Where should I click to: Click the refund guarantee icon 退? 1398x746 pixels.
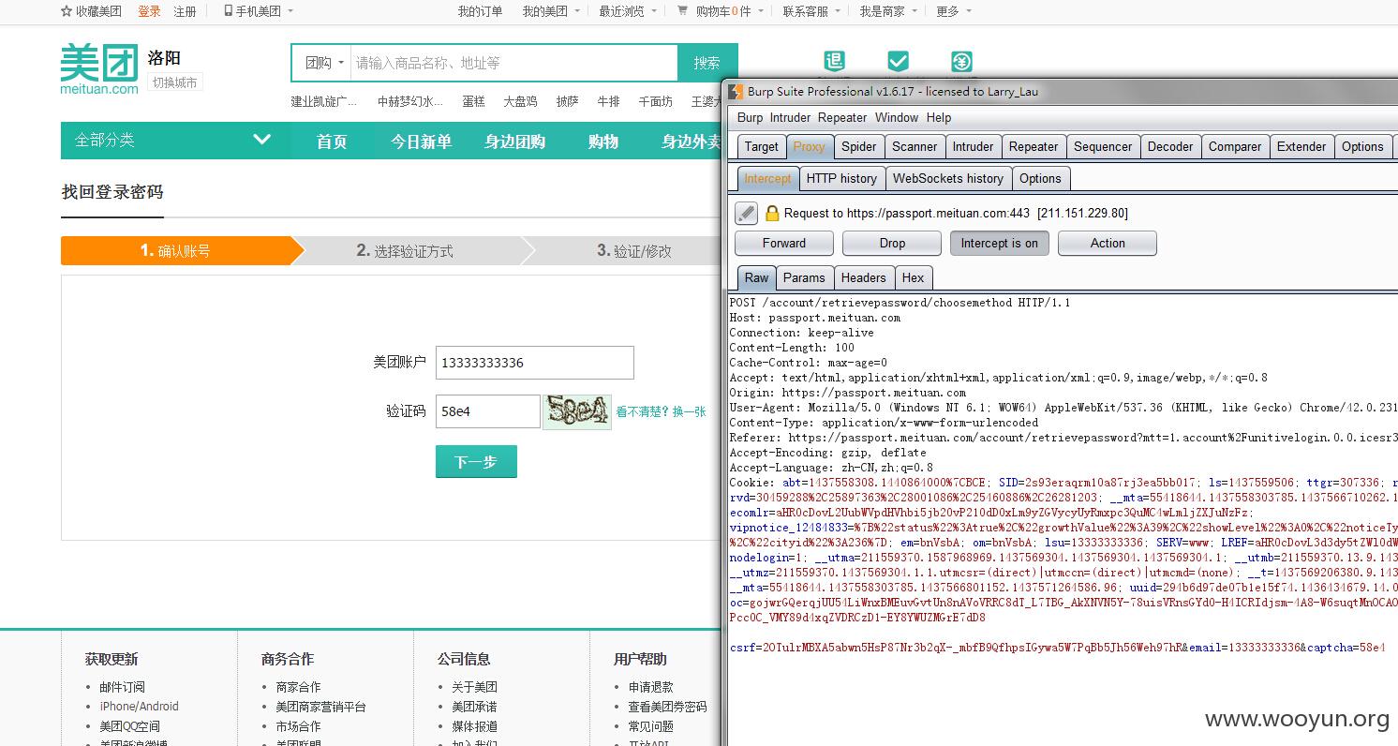[834, 61]
